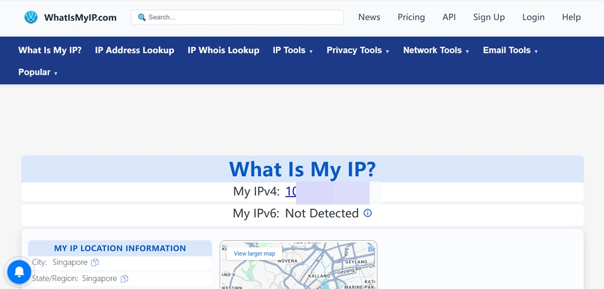Open the Help page

pyautogui.click(x=571, y=17)
